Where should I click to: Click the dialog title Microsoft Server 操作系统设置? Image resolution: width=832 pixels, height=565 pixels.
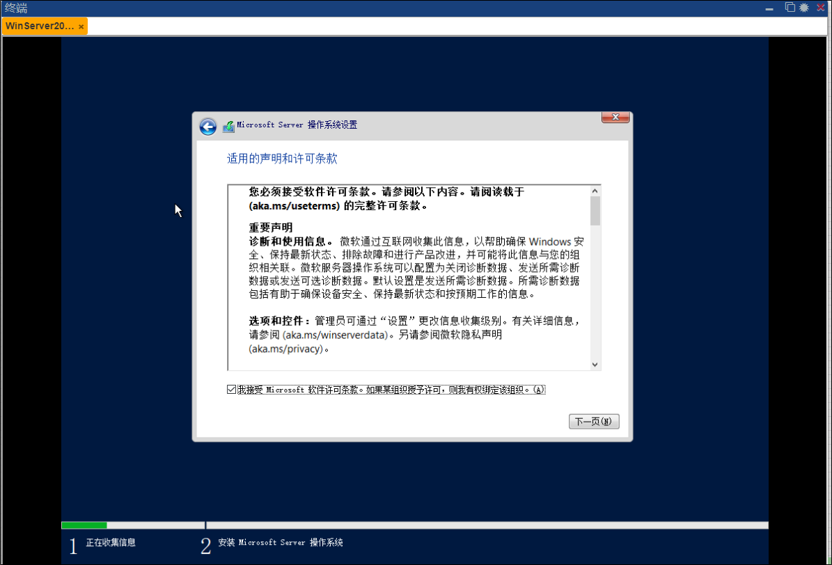[x=297, y=125]
